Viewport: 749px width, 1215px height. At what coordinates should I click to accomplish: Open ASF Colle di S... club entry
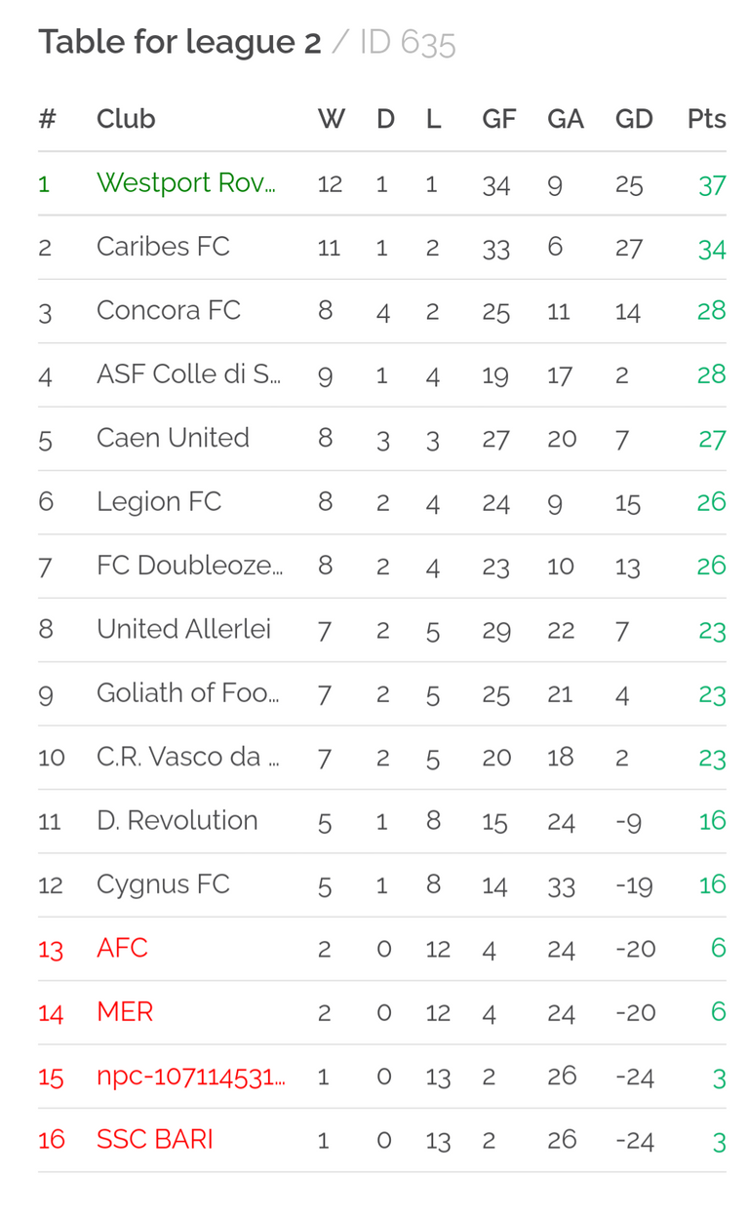click(x=188, y=373)
